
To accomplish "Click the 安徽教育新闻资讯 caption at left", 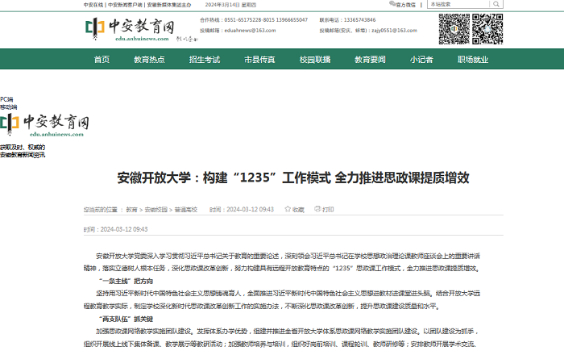I will (x=23, y=155).
